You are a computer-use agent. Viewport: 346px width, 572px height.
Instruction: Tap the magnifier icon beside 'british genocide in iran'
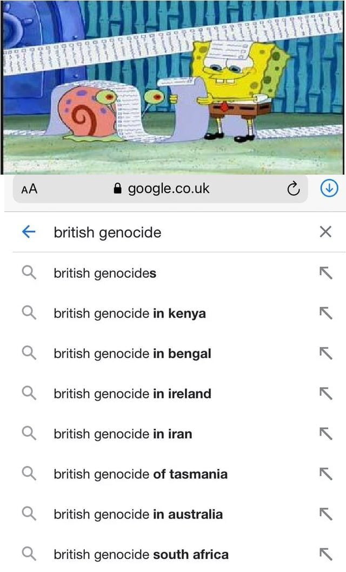click(30, 433)
